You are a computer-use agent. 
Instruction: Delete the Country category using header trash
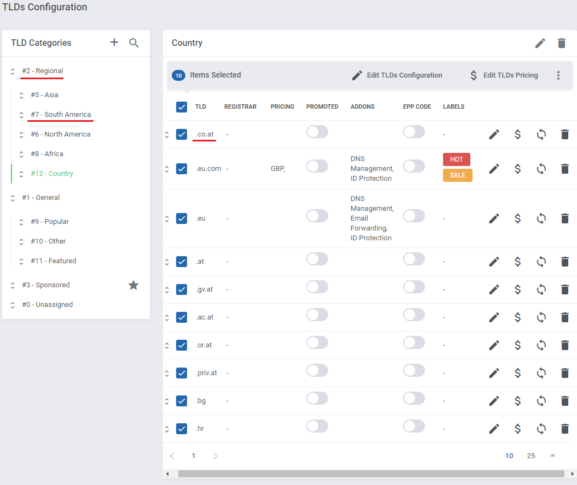pos(562,43)
